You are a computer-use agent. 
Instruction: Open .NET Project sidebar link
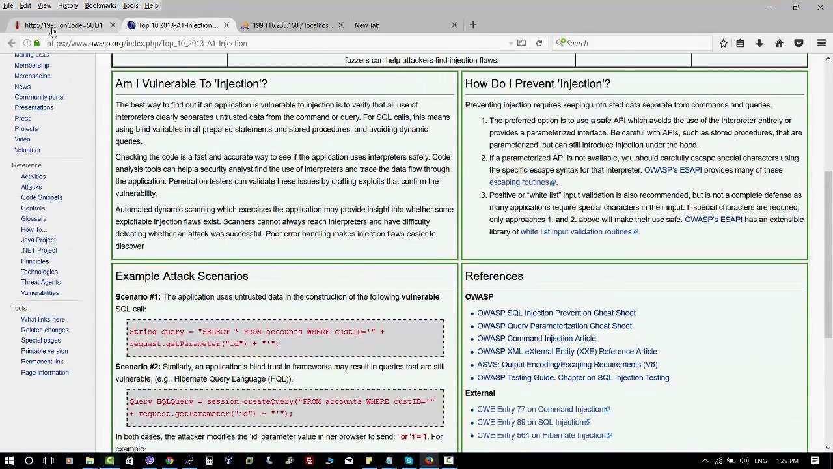[39, 250]
